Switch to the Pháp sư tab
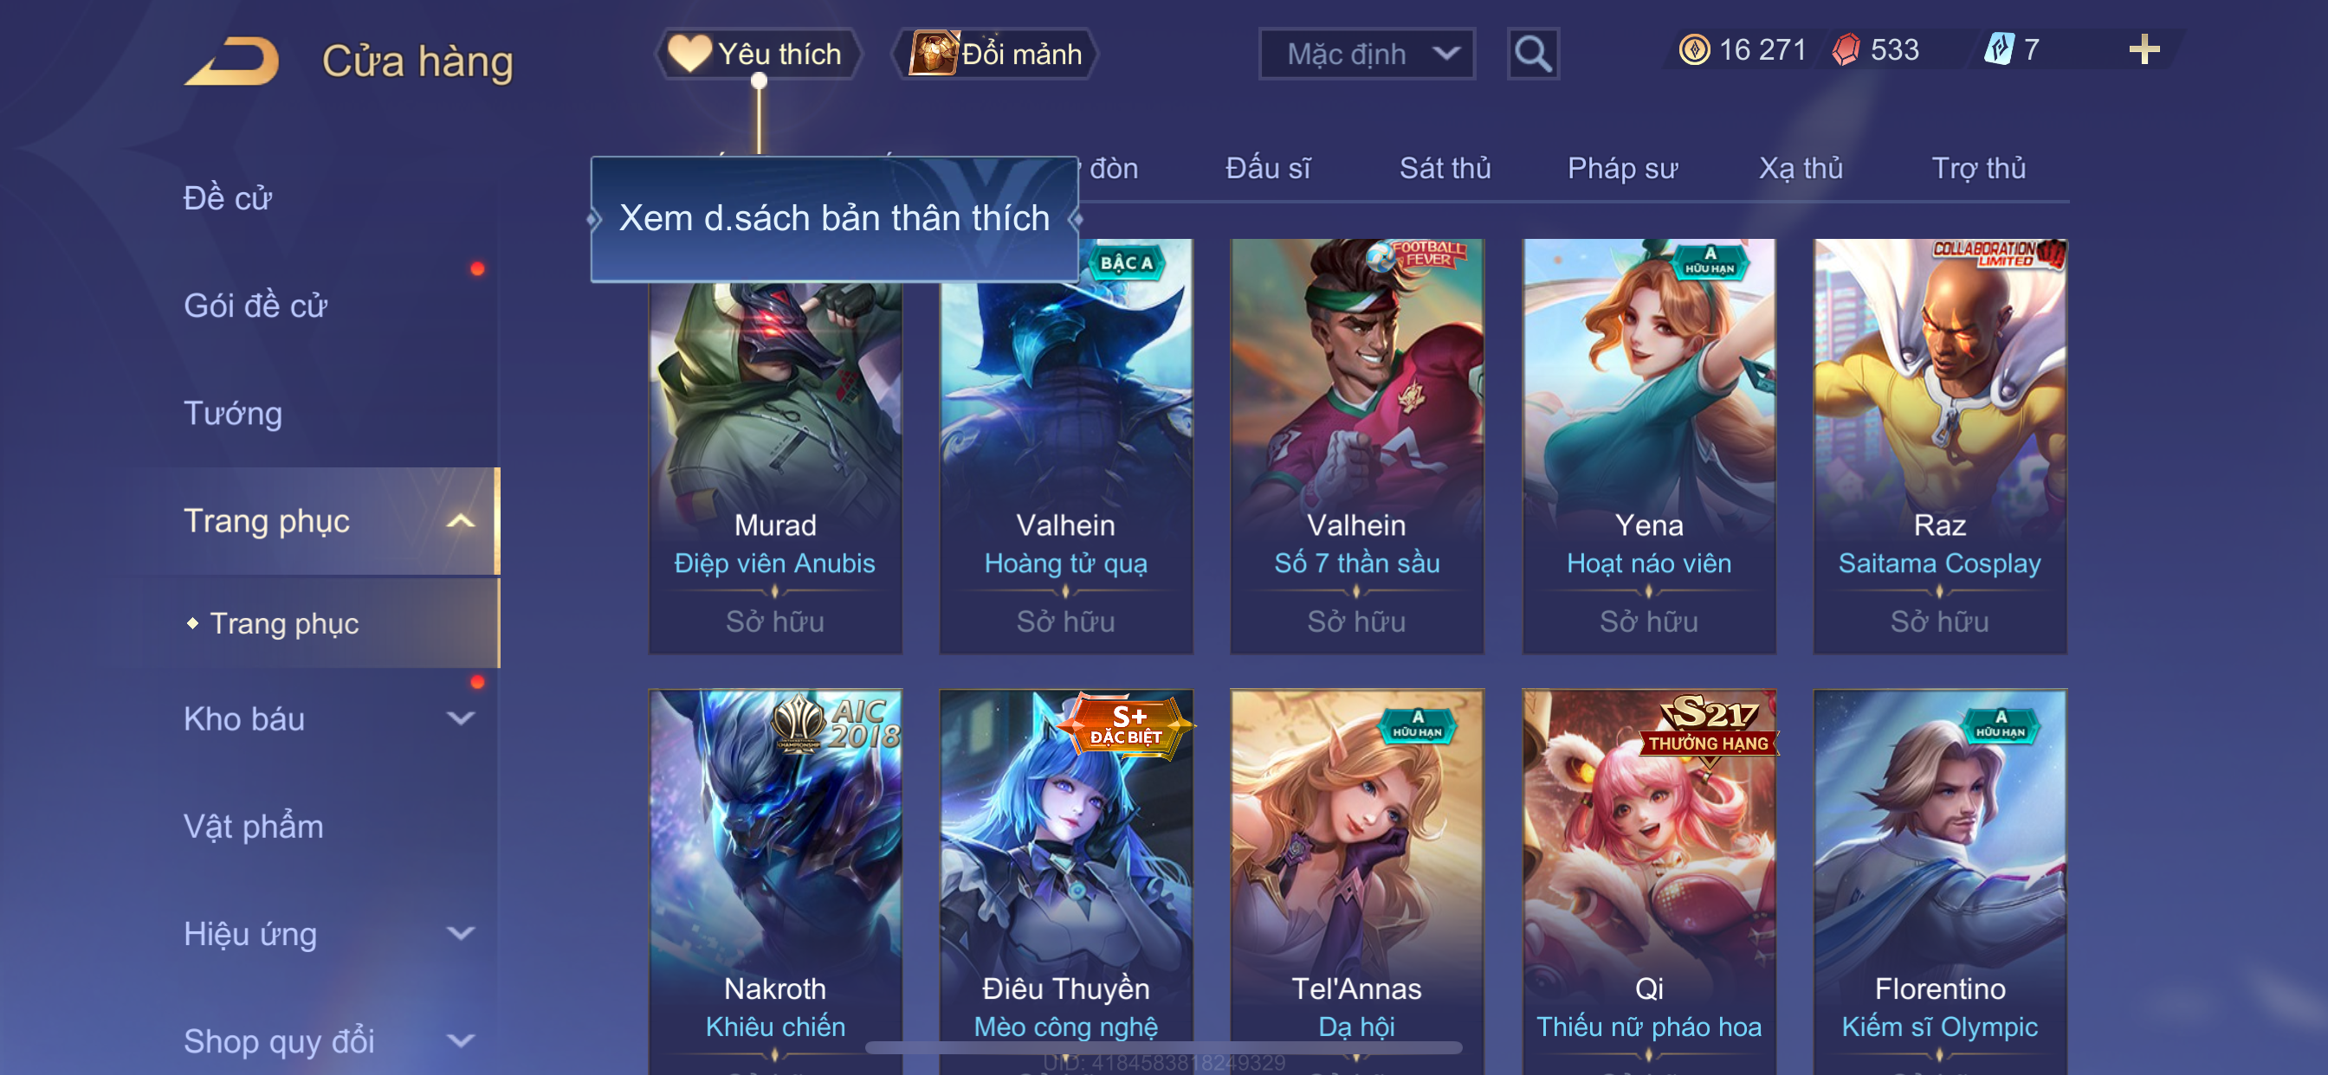This screenshot has width=2328, height=1075. tap(1622, 169)
